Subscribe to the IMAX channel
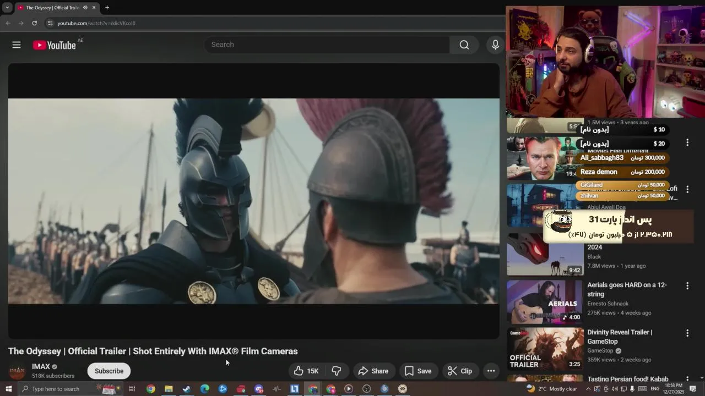Viewport: 705px width, 396px height. 109,371
